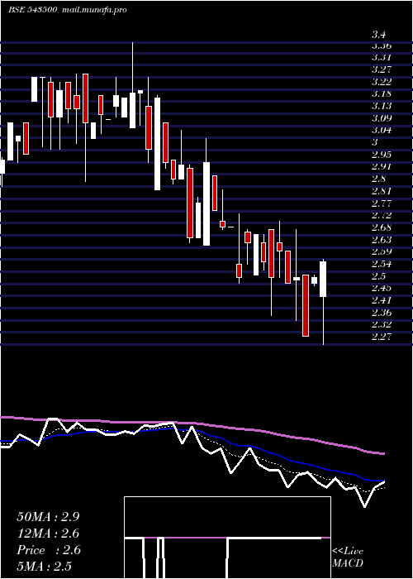Screen dimensions: 413x579
Task: Select the 2.77 price axis label
Action: [x=382, y=203]
